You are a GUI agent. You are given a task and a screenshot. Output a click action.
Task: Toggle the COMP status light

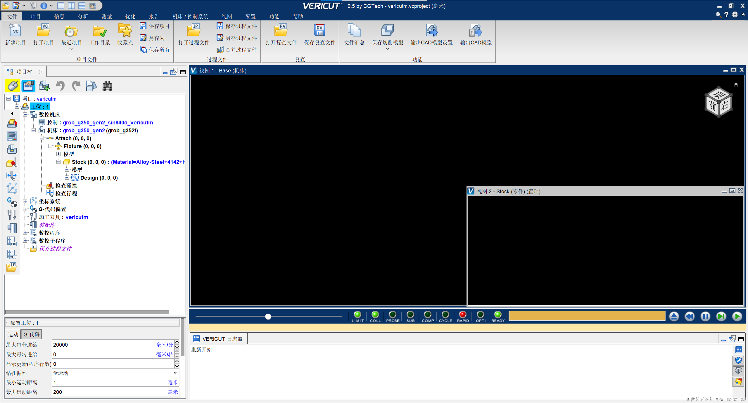(x=428, y=314)
